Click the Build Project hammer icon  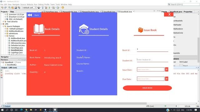(x=43, y=8)
